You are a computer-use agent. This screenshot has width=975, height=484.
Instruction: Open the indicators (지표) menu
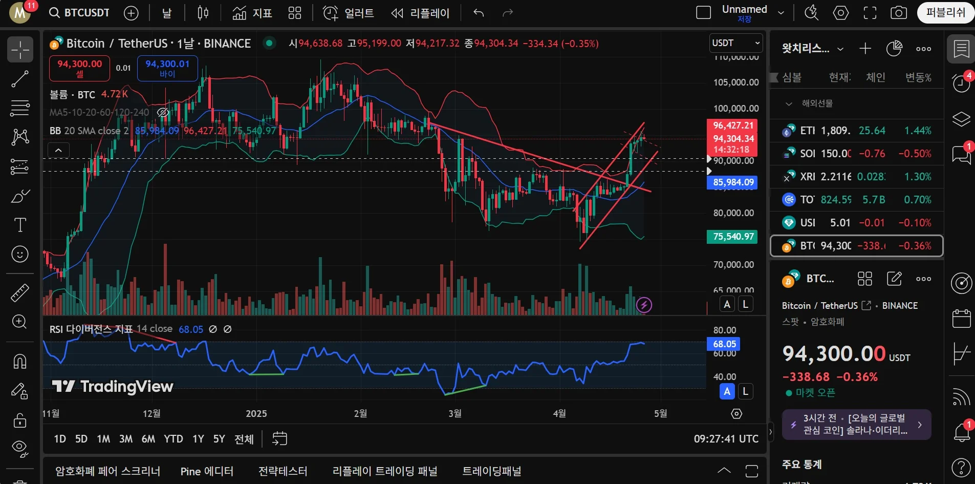click(252, 13)
